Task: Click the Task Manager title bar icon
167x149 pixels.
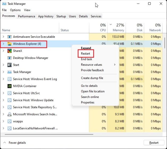Action: (4, 4)
